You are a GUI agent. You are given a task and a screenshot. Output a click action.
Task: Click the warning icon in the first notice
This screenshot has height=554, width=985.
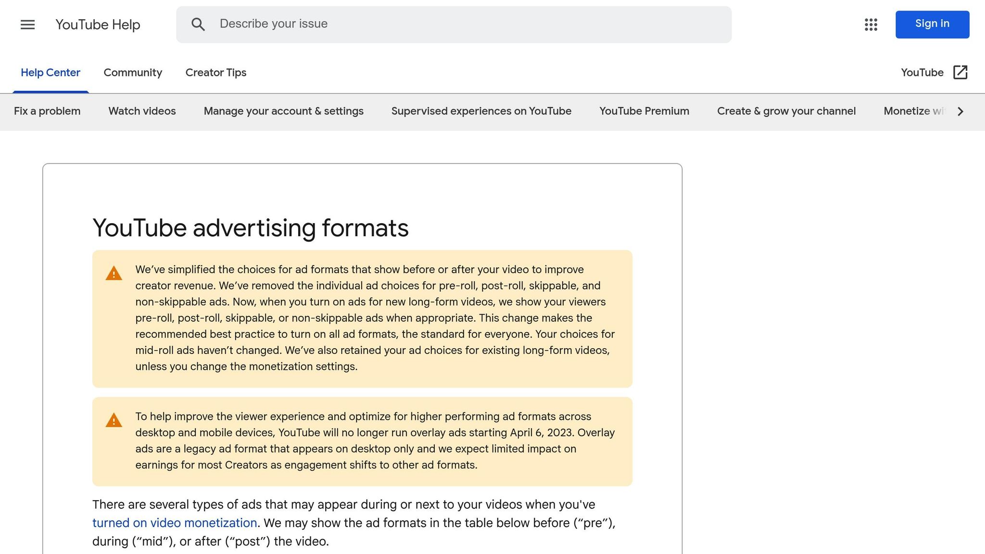pyautogui.click(x=114, y=273)
